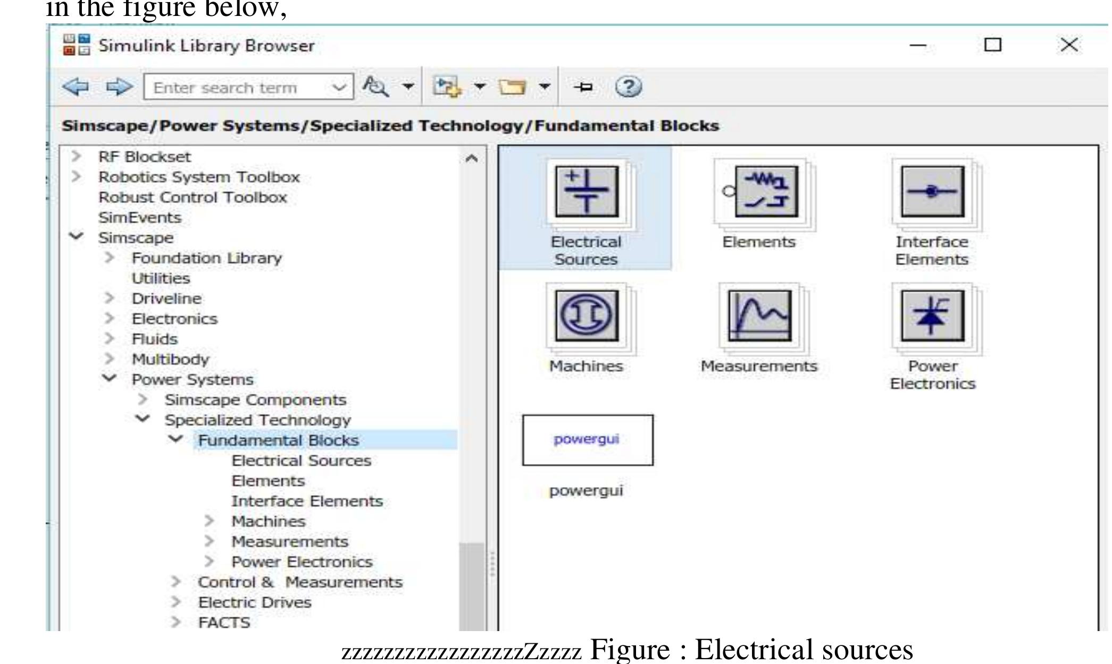This screenshot has height=664, width=1112.
Task: Open the Interface Elements library icon
Action: tap(932, 191)
